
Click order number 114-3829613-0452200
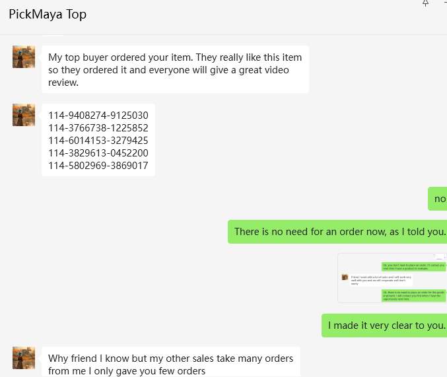click(x=98, y=153)
